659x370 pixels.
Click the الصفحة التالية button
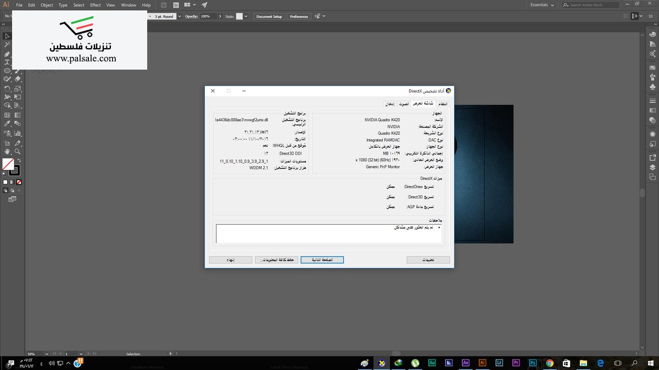(x=322, y=260)
